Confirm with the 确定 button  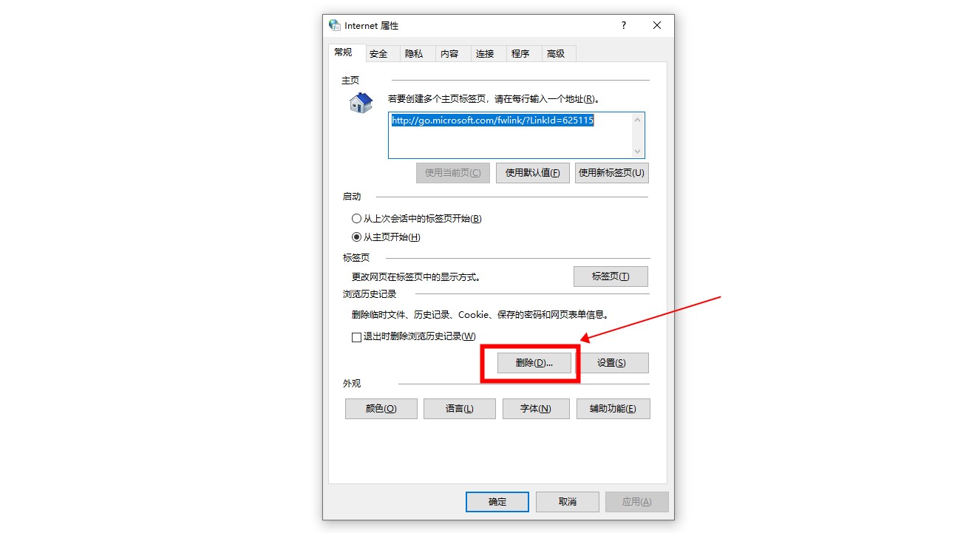(x=497, y=502)
